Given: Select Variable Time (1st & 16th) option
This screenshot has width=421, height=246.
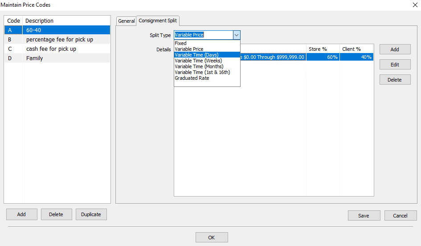Looking at the screenshot, I should click(x=207, y=72).
